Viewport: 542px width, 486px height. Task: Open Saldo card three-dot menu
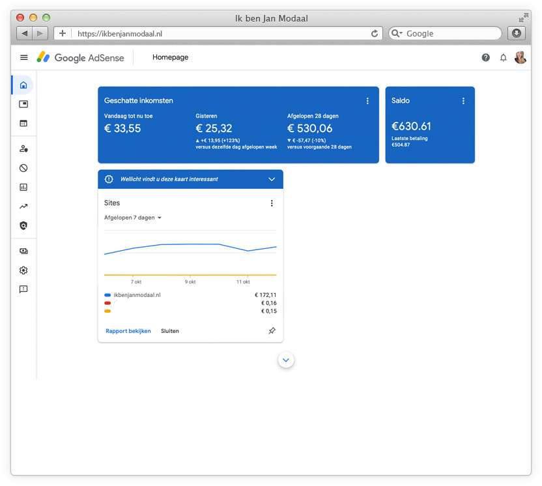[463, 100]
